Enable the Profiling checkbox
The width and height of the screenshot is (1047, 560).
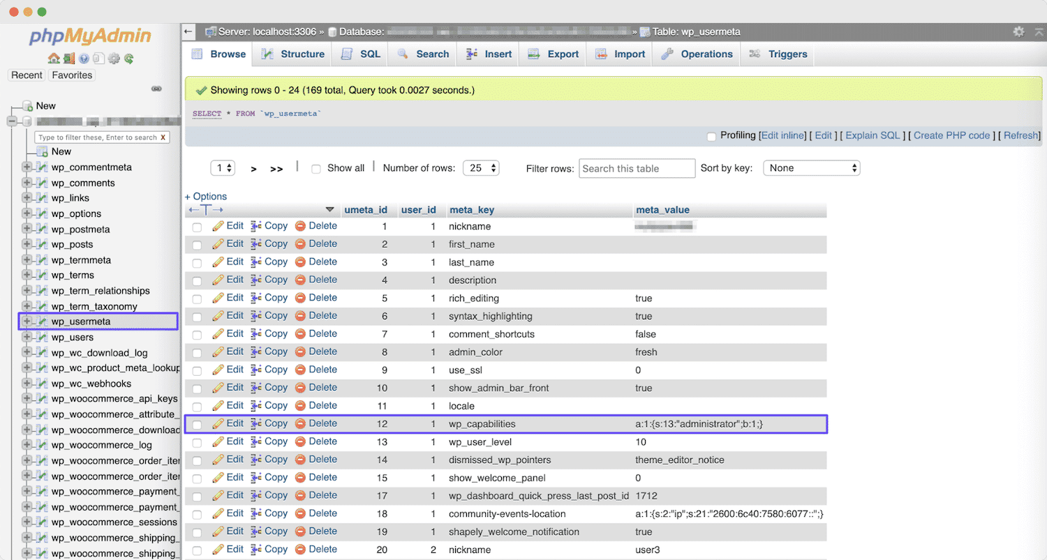pyautogui.click(x=711, y=137)
